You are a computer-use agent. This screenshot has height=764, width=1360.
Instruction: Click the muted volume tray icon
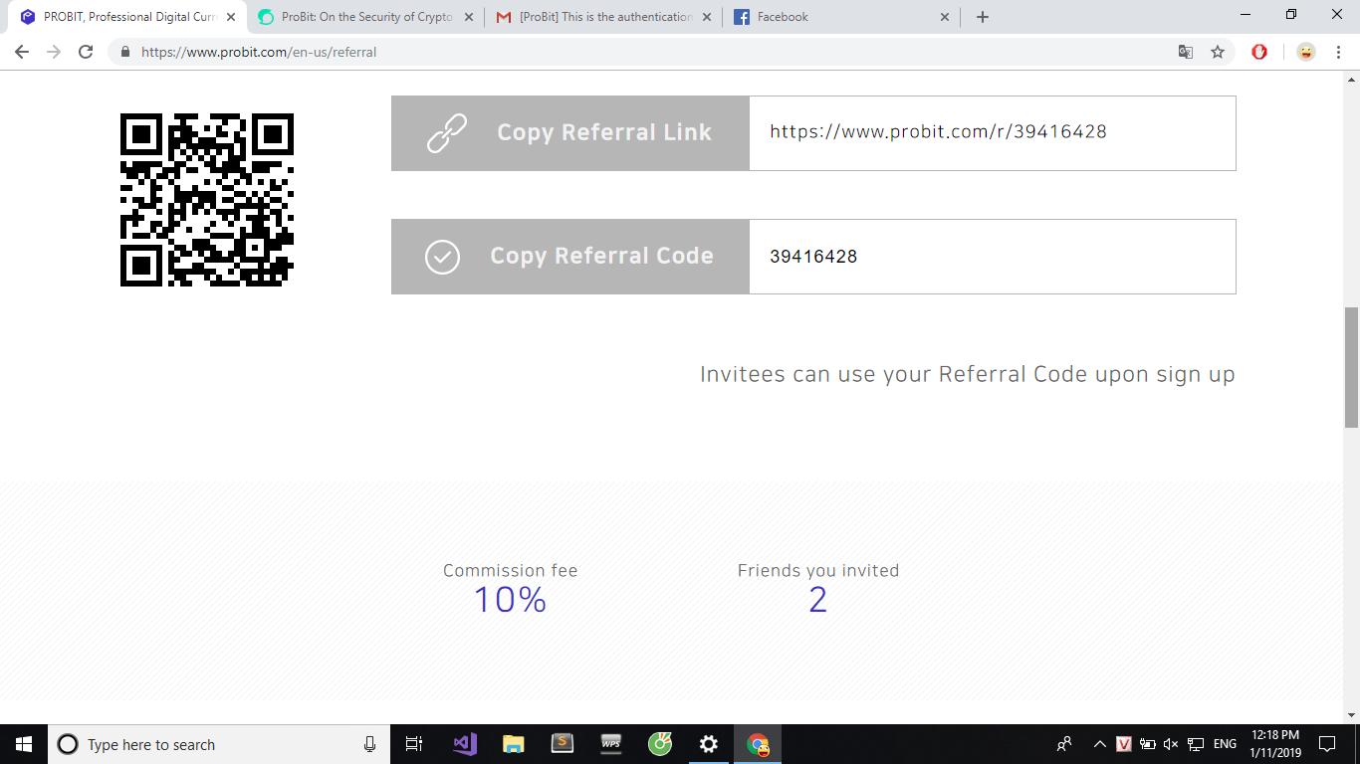point(1171,744)
